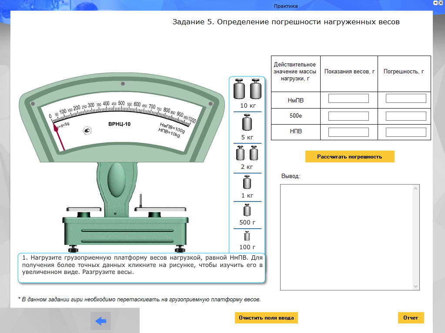
Task: Click the right 10 кг weight icon
Action: (x=256, y=89)
